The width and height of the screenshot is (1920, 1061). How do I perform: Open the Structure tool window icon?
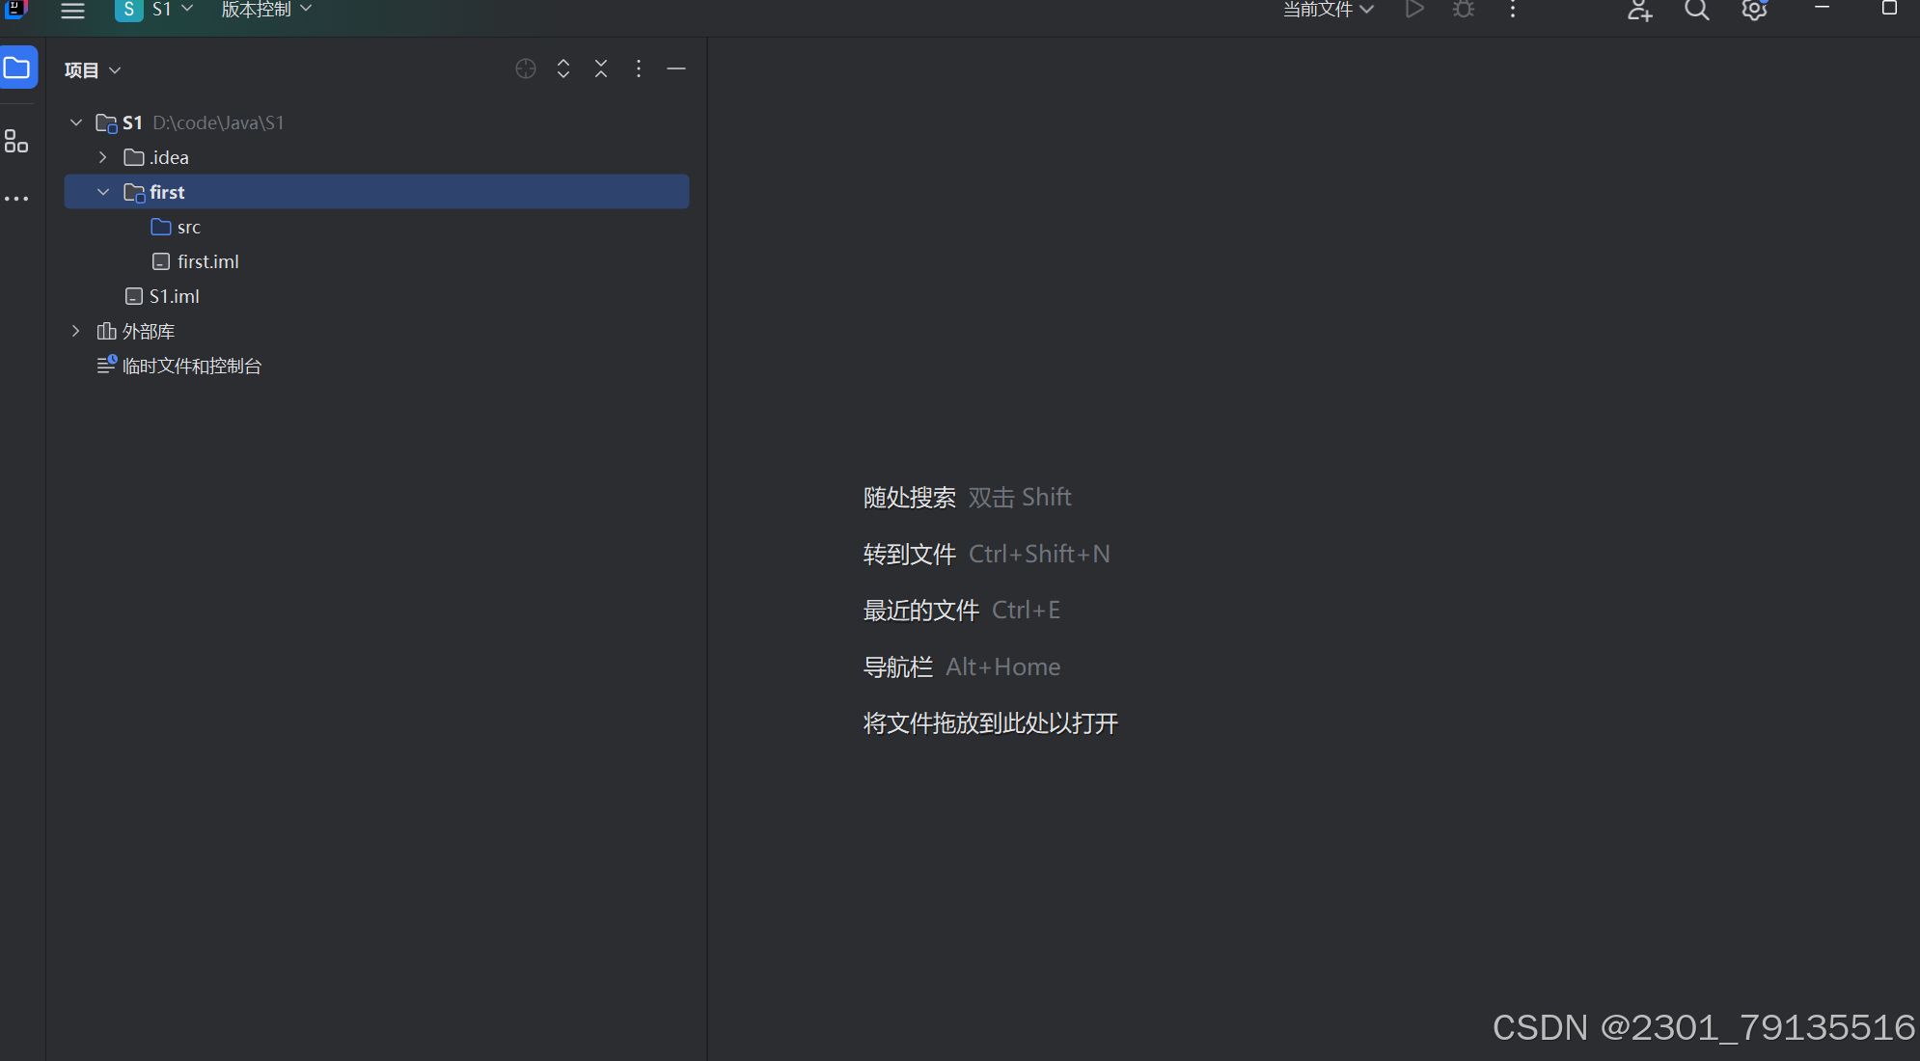16,142
